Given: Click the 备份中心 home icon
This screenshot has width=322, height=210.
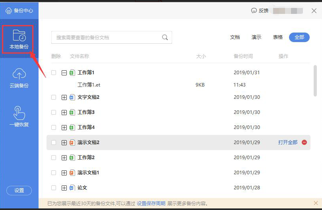Looking at the screenshot, I should [8, 11].
